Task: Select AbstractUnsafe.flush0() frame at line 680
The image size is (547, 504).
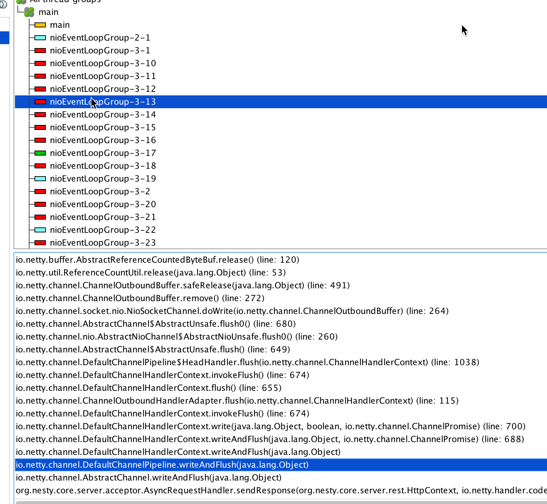Action: [x=156, y=324]
